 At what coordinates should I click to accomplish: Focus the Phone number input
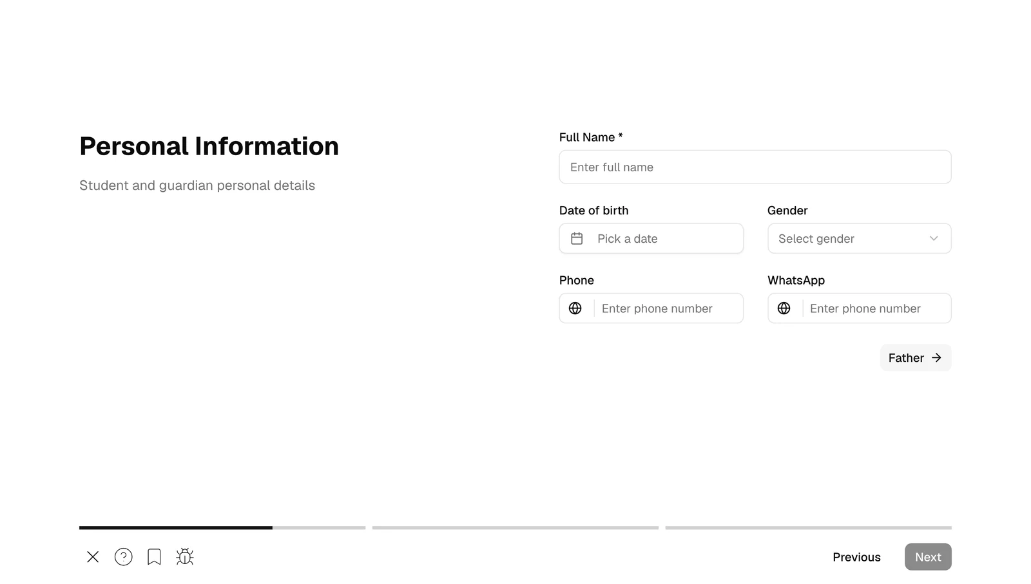pos(668,308)
